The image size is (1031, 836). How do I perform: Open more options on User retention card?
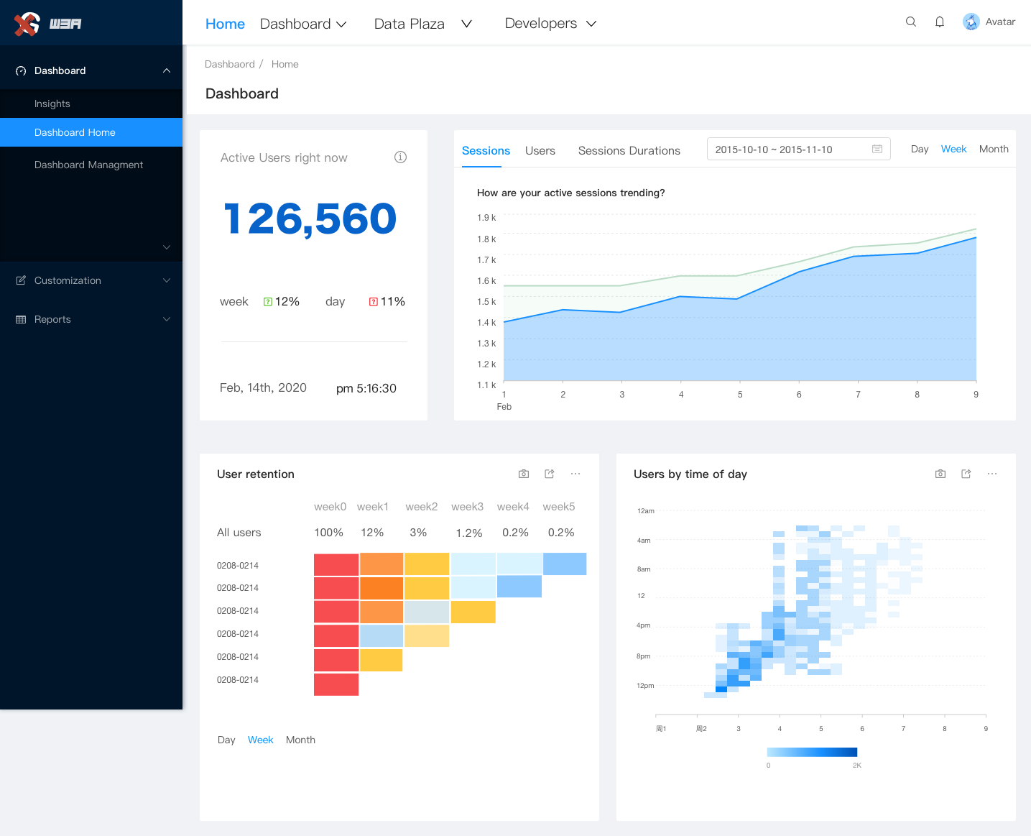[575, 474]
